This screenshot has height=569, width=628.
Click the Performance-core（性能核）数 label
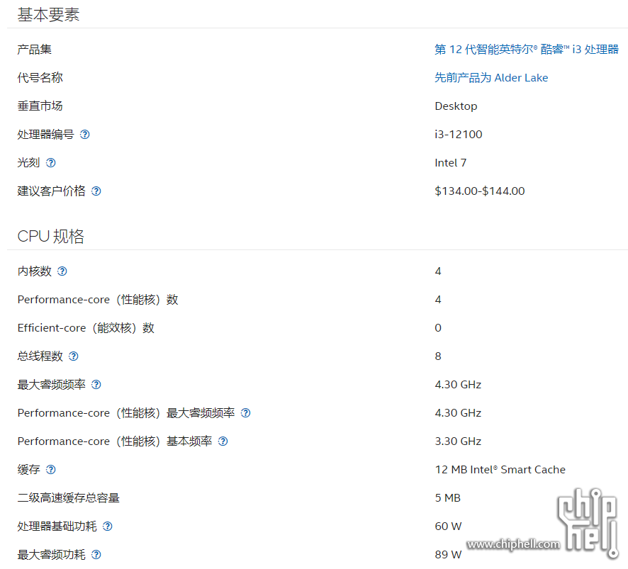[98, 300]
